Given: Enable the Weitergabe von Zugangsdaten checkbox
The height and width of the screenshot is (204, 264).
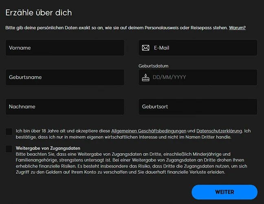Looking at the screenshot, I should pos(9,149).
